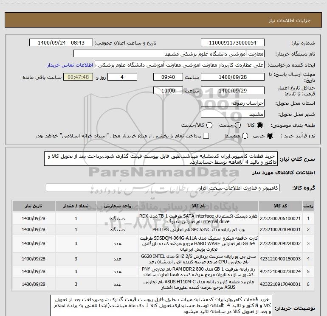
Task: Click the buyer organization name field
Action: [x=169, y=54]
